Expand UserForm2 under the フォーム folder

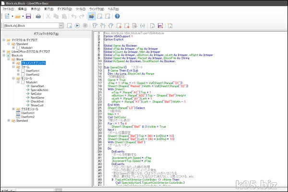(18, 74)
